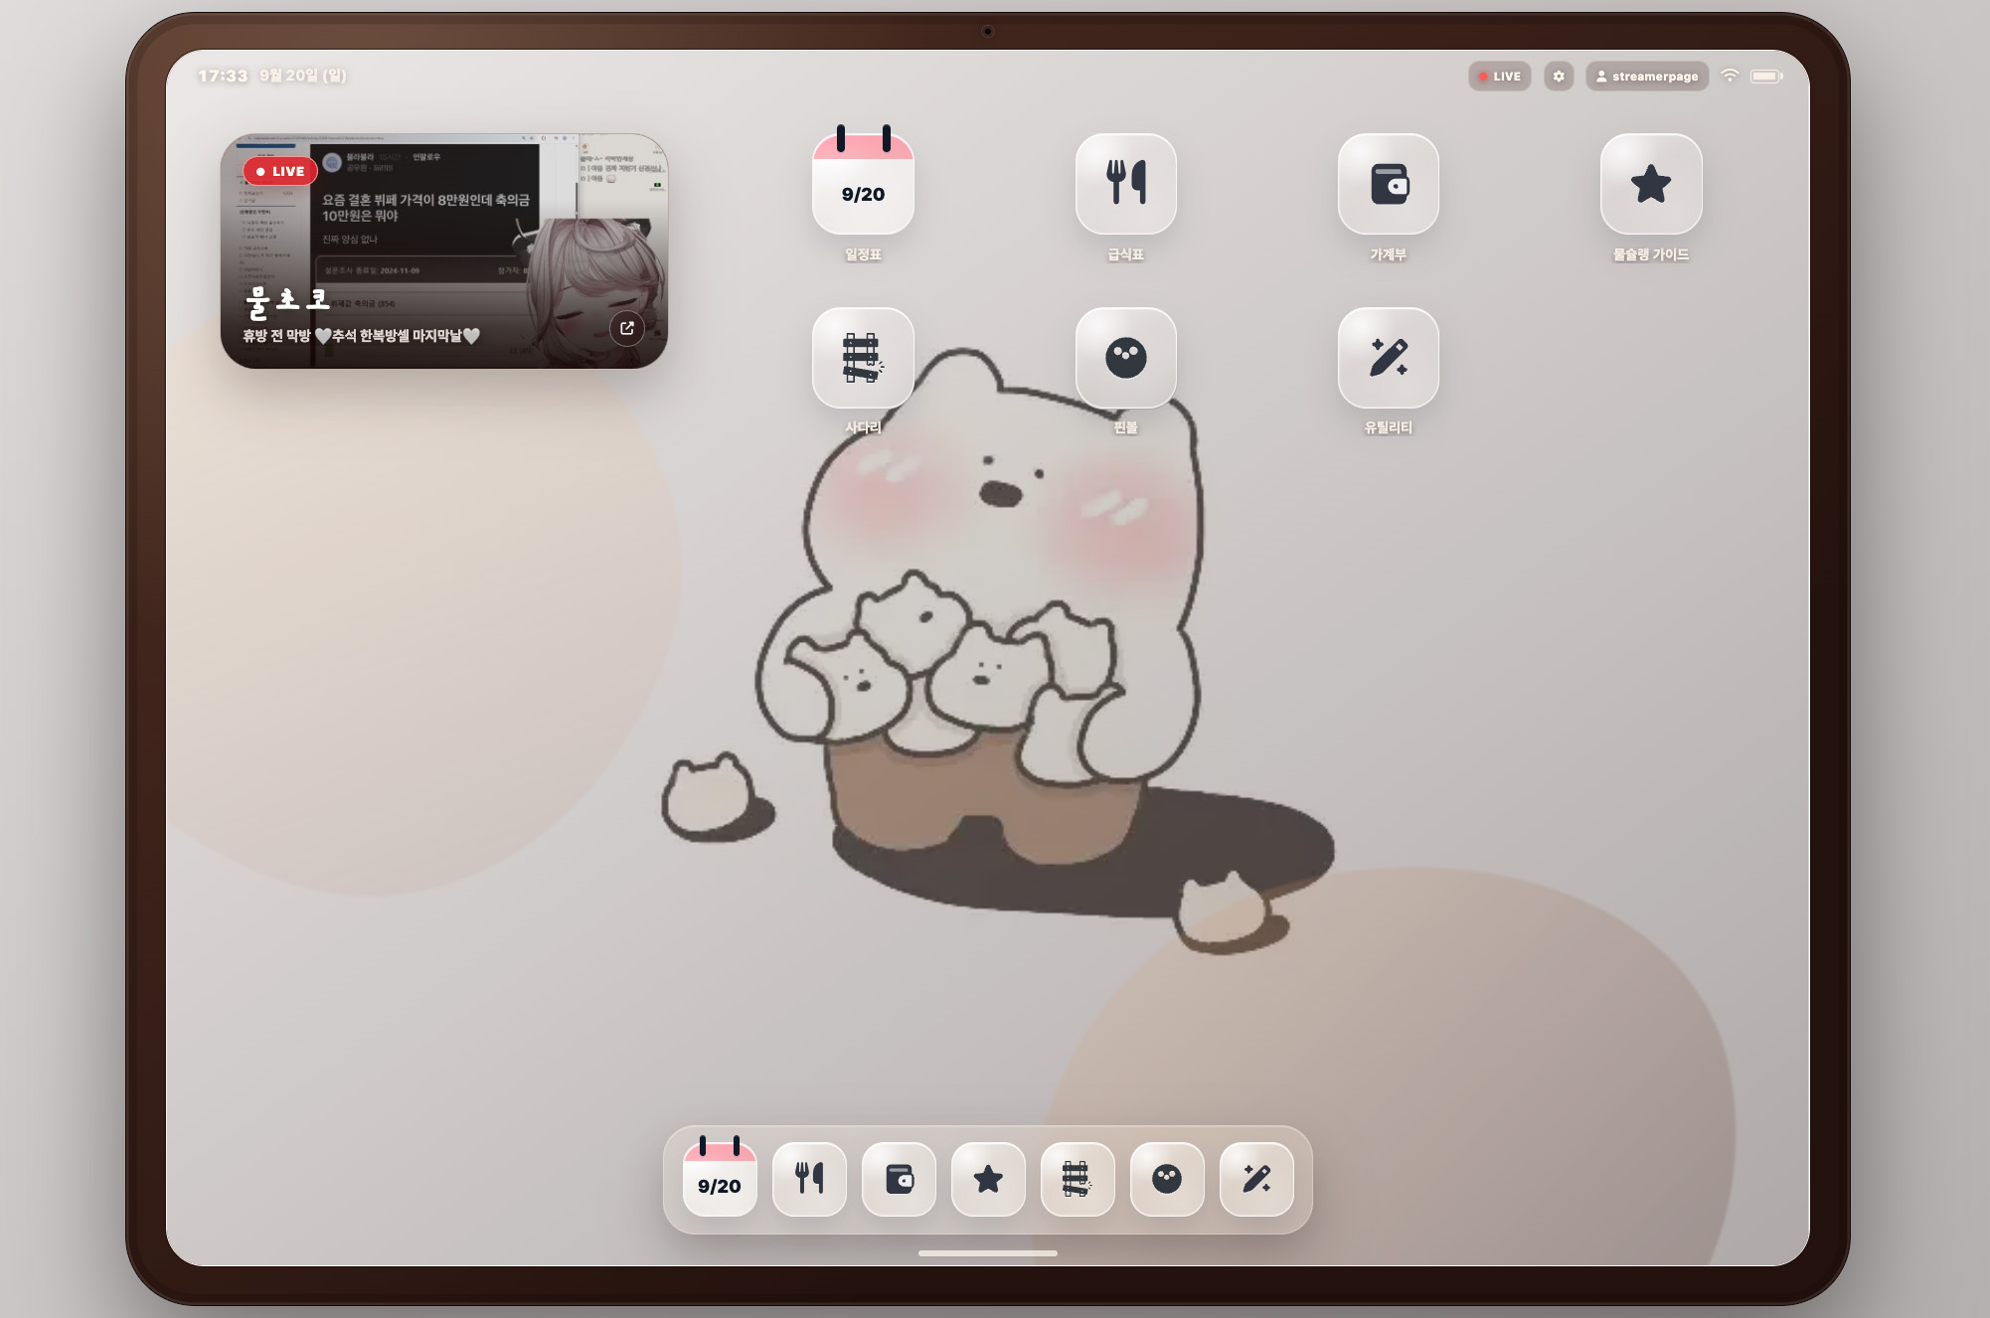Click the battery status icon
Screen dimensions: 1990x1318
pos(1766,76)
